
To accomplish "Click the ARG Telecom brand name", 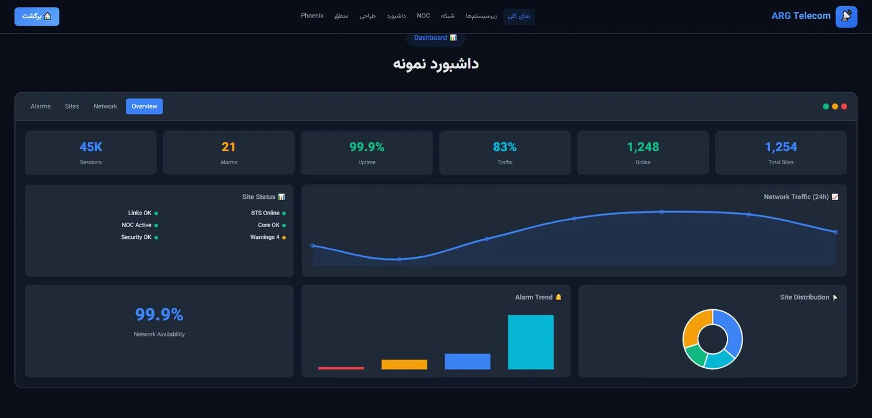I will tap(801, 16).
